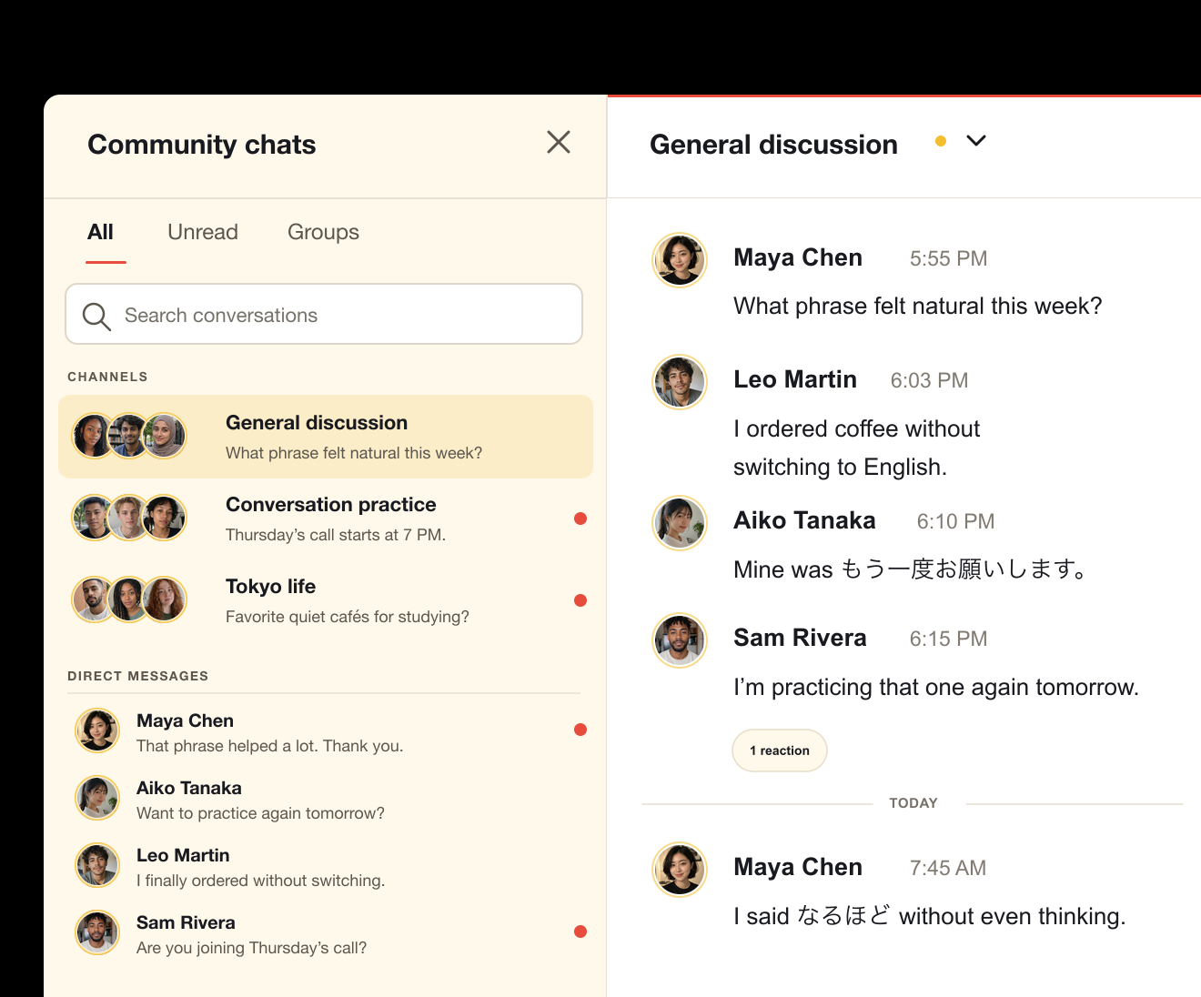Click Conversation practice group avatars
The width and height of the screenshot is (1201, 997).
click(129, 518)
